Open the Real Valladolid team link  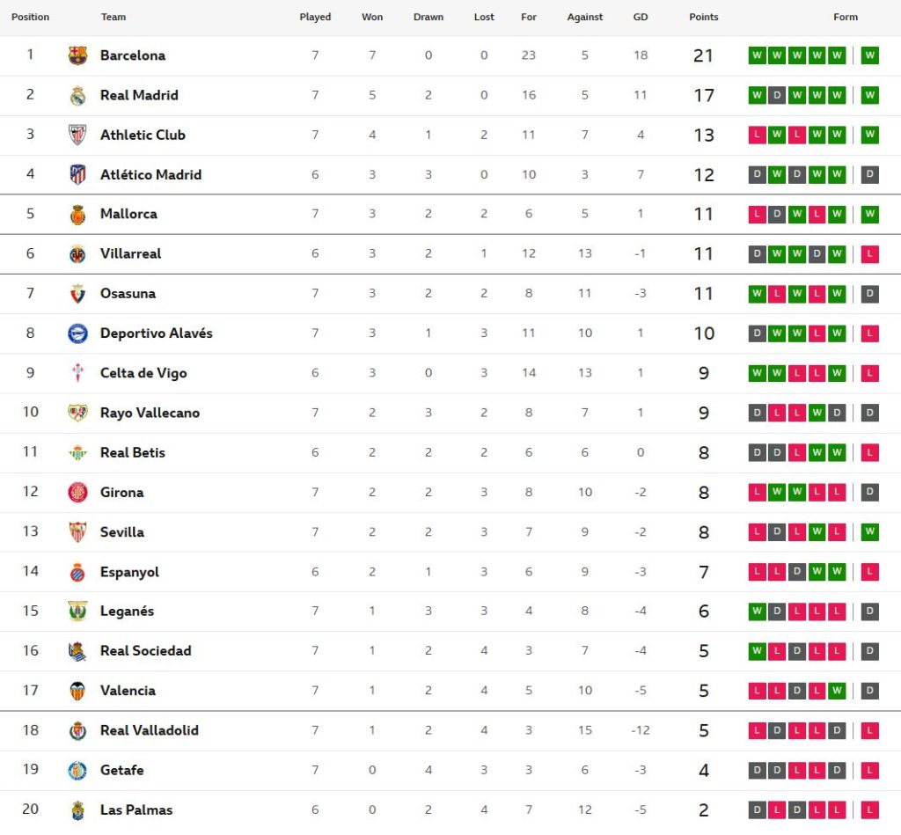point(149,730)
